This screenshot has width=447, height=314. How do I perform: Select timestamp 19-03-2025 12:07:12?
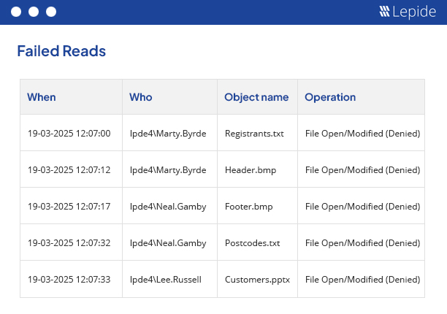[x=69, y=170]
